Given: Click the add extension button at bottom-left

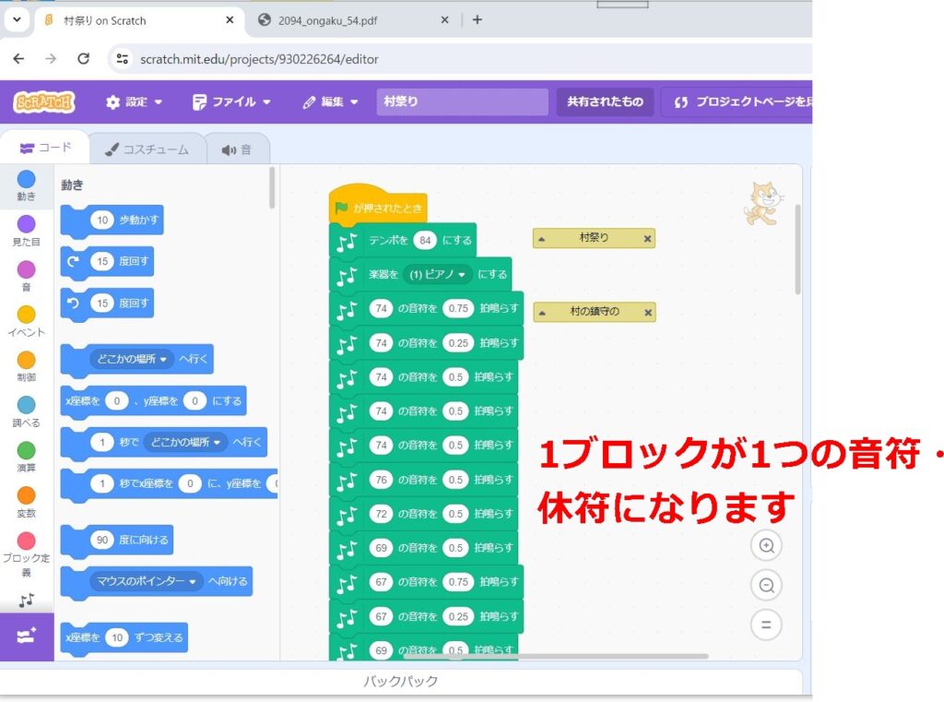Looking at the screenshot, I should click(26, 637).
